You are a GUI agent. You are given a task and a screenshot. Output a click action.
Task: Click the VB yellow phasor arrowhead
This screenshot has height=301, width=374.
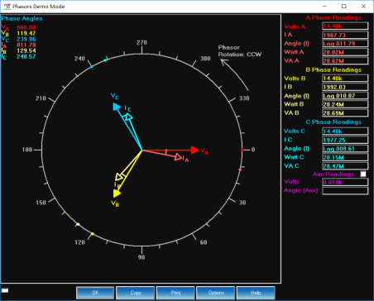click(117, 193)
